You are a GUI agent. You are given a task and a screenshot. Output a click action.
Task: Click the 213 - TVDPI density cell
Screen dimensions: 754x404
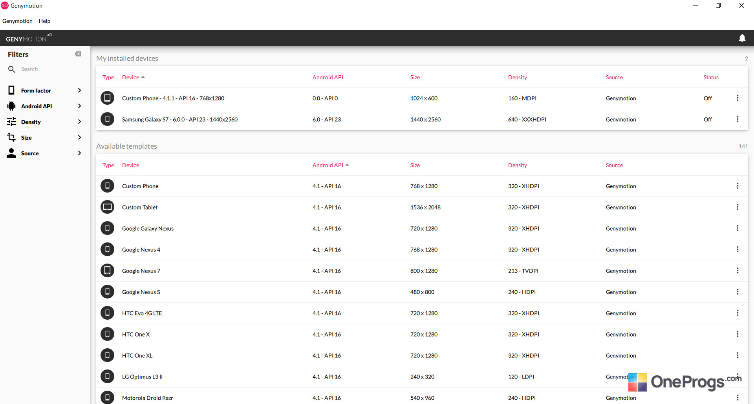(523, 271)
